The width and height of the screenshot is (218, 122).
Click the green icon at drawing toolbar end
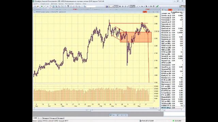tap(157, 6)
